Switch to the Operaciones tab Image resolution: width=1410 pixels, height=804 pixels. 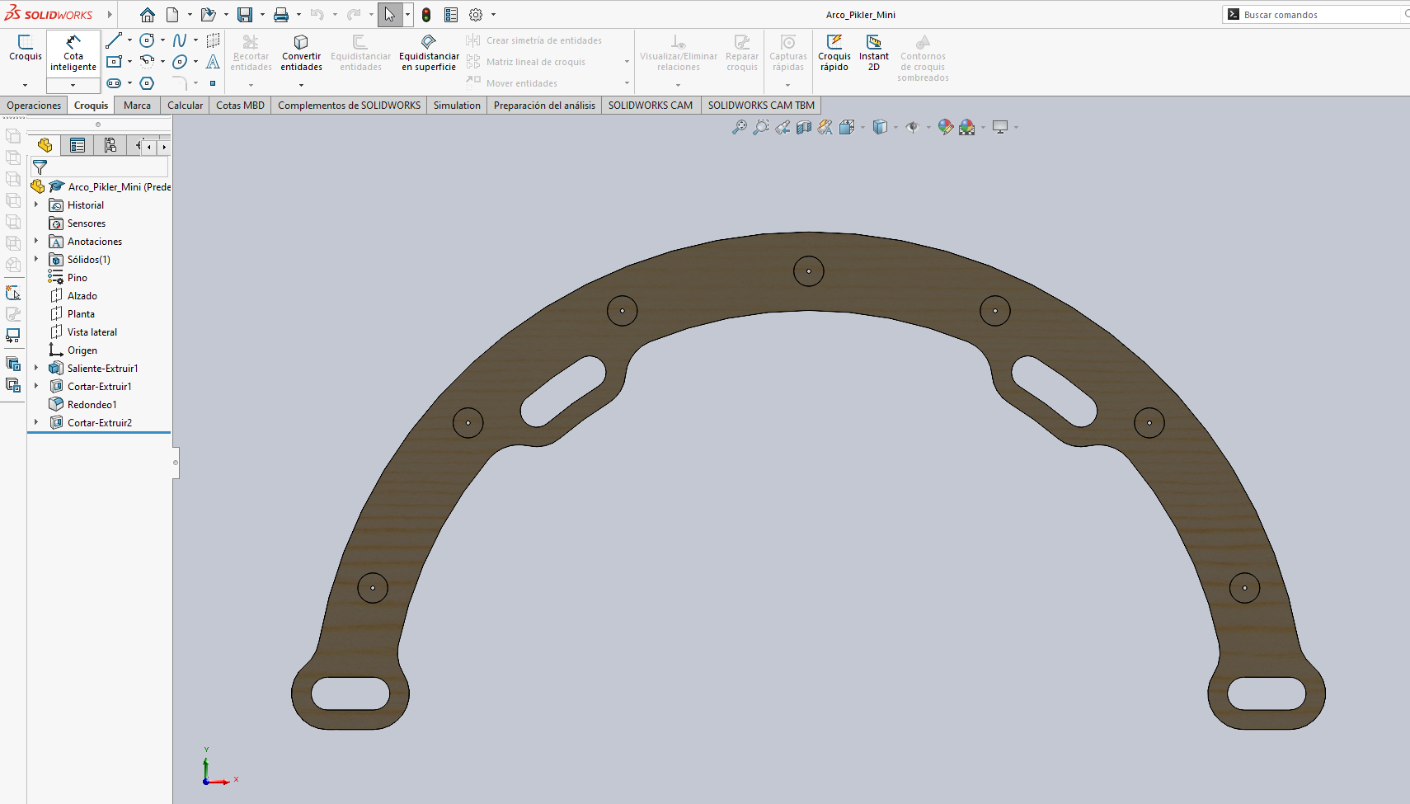[33, 105]
